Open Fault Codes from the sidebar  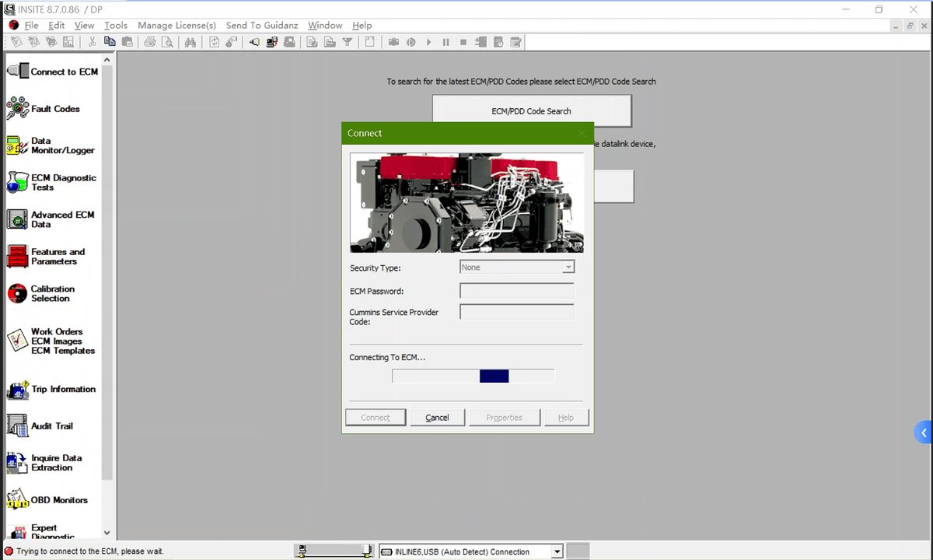[x=18, y=109]
